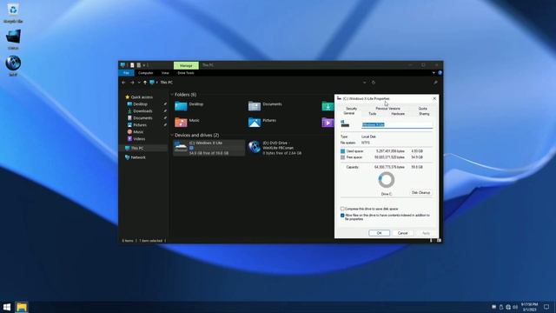Switch to the Computer ribbon tab
556x313 pixels.
coord(145,73)
